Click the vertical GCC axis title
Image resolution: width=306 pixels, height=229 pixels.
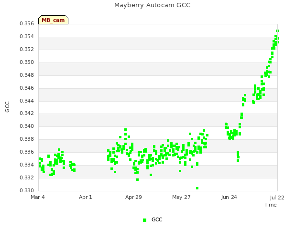pos(7,107)
